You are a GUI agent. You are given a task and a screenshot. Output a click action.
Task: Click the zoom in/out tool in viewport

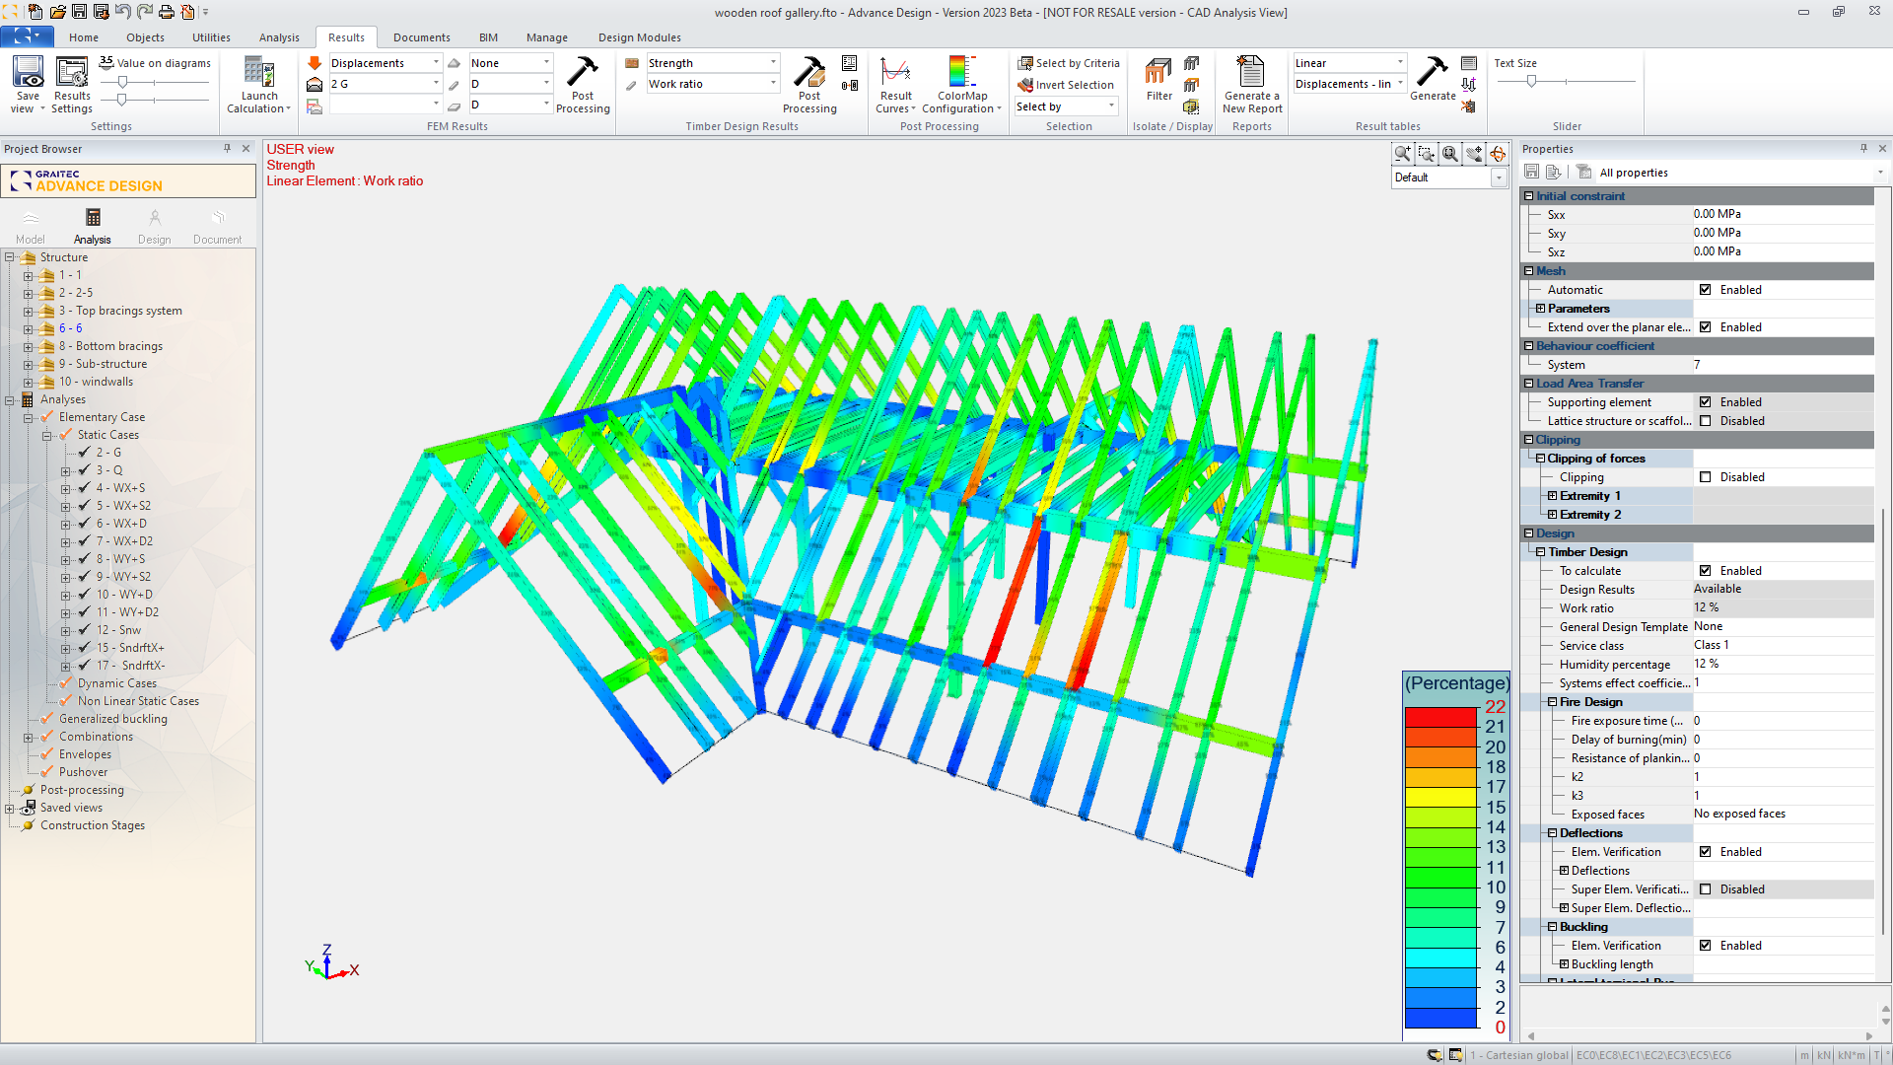pos(1402,154)
